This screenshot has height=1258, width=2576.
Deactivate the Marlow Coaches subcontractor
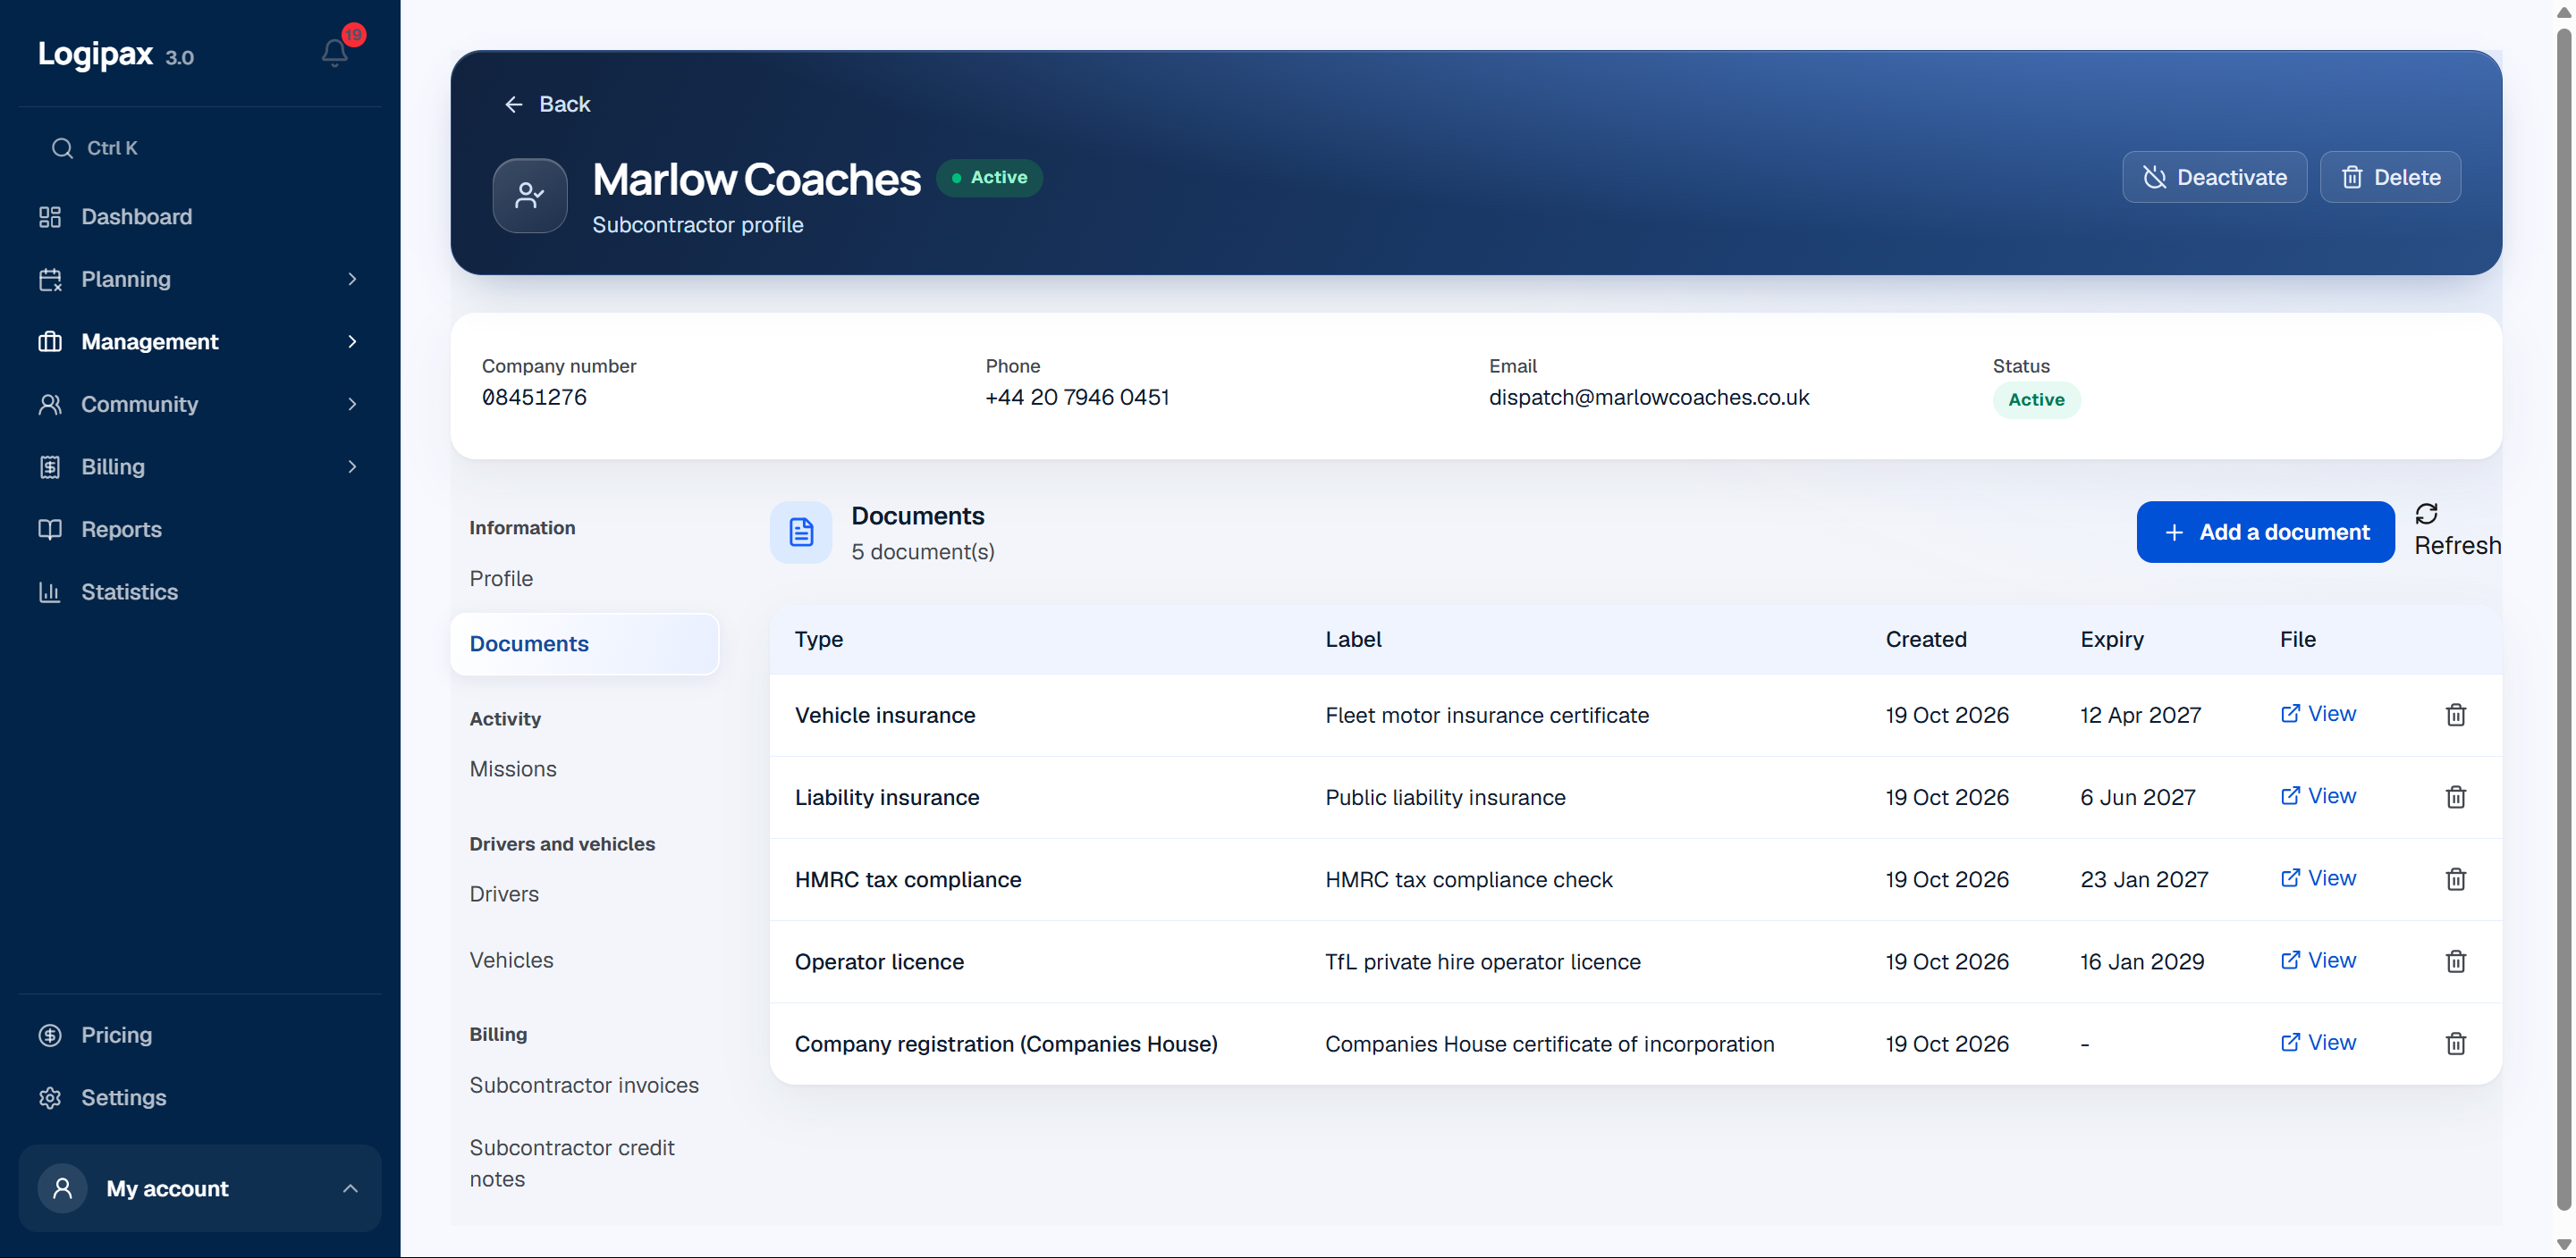click(2214, 177)
